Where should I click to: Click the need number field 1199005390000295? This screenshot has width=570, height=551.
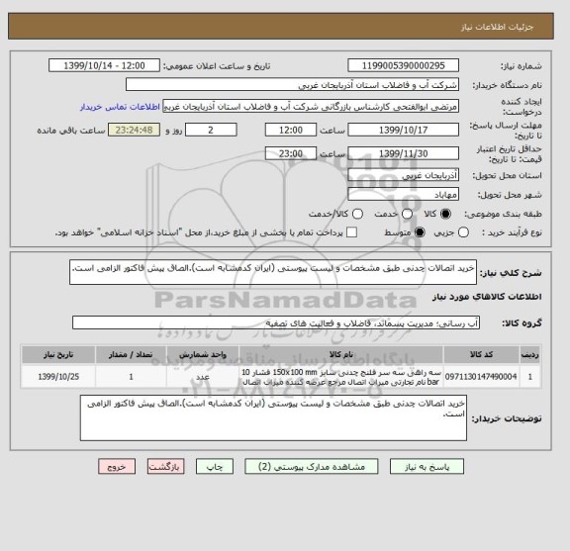point(403,66)
